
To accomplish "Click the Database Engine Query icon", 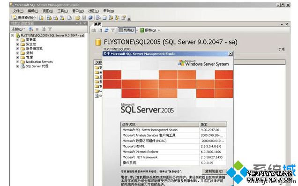I will coord(41,18).
